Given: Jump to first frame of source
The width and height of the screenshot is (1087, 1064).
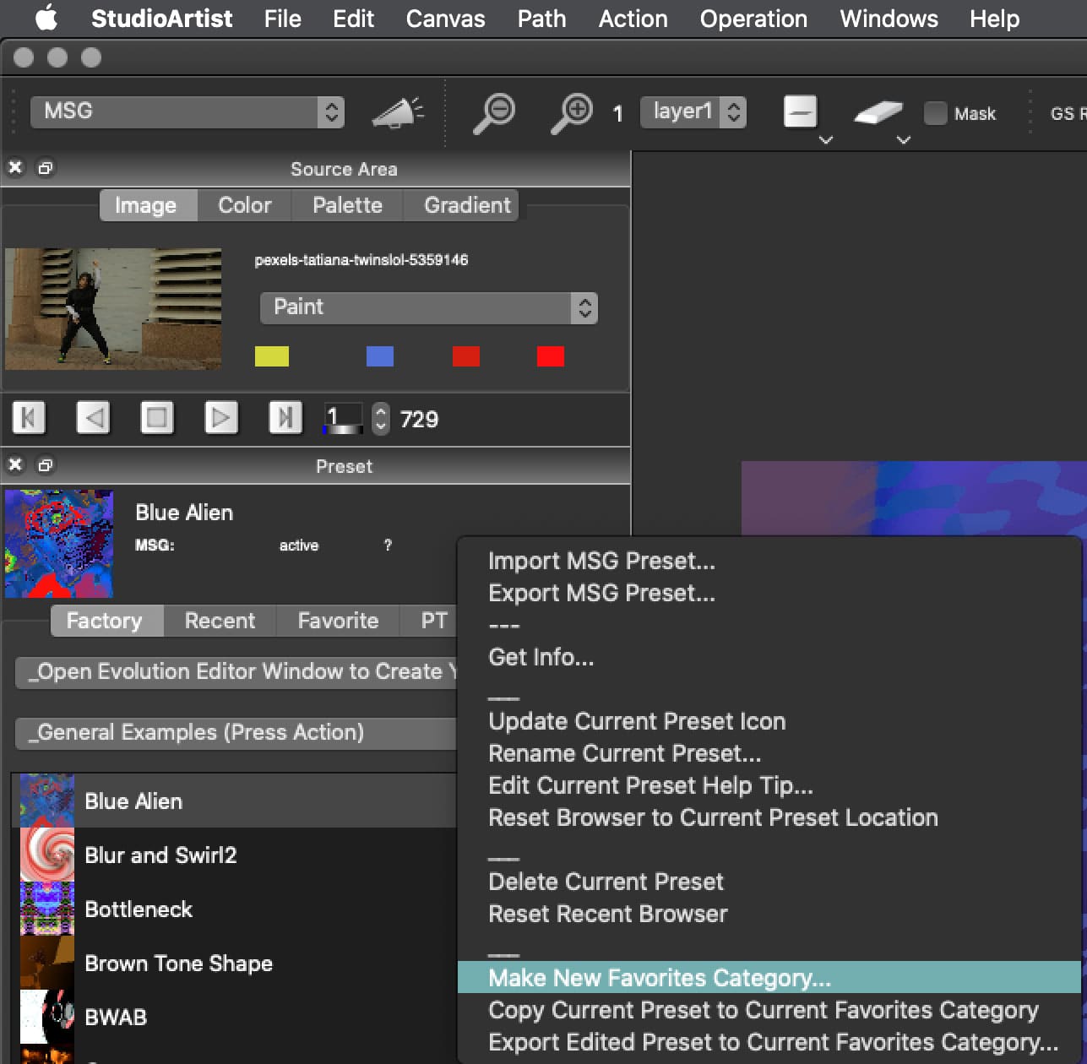Looking at the screenshot, I should click(x=29, y=417).
